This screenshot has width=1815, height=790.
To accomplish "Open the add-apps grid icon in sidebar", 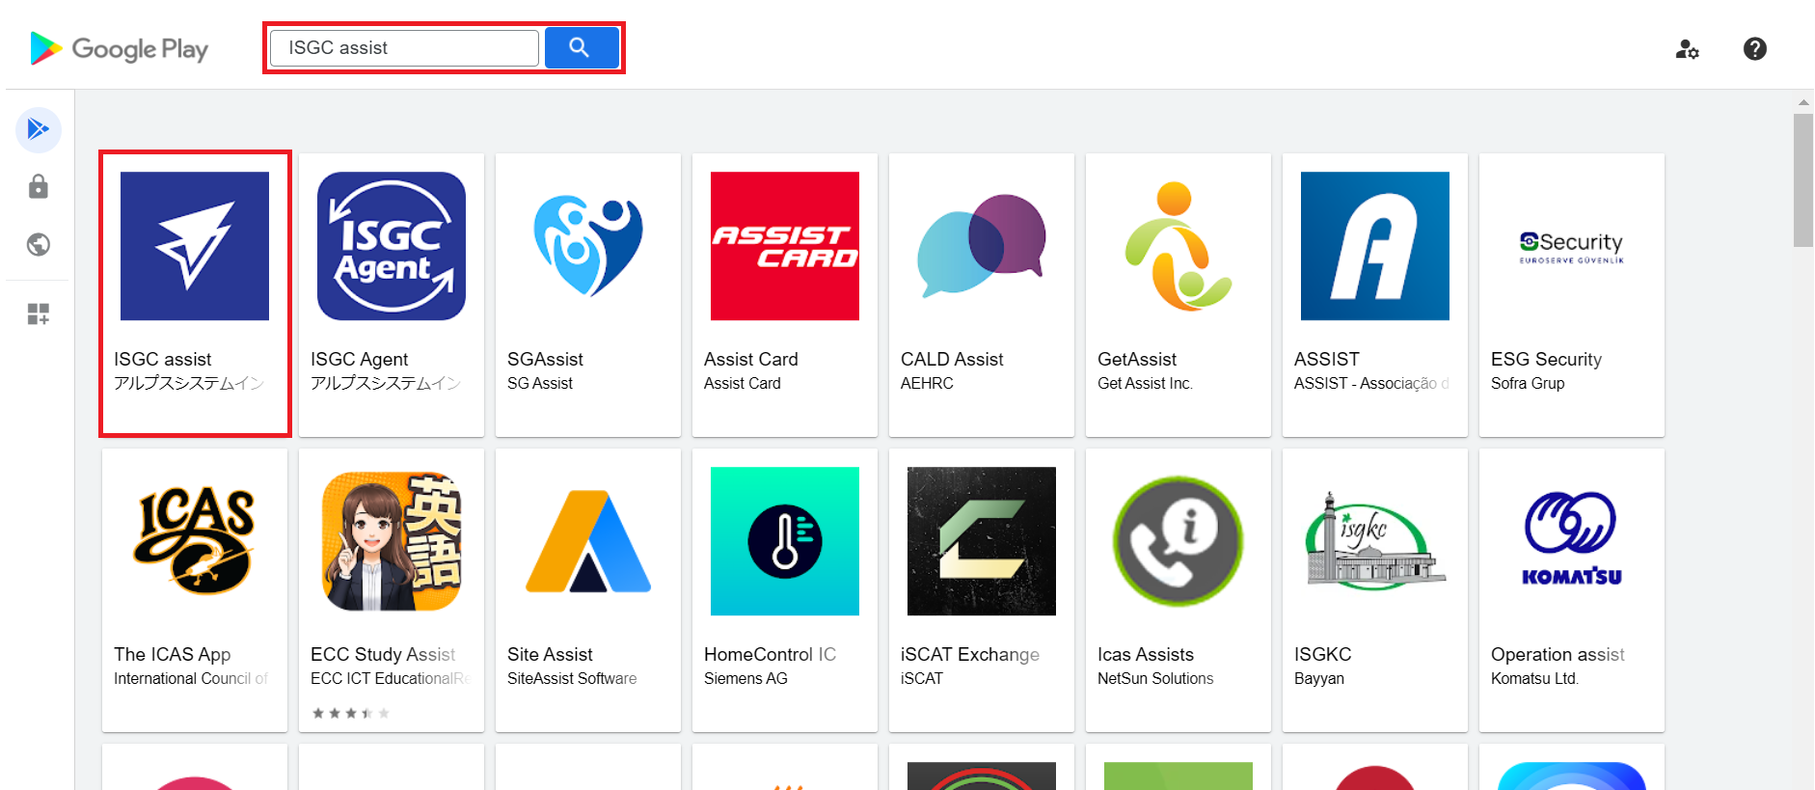I will pyautogui.click(x=39, y=313).
